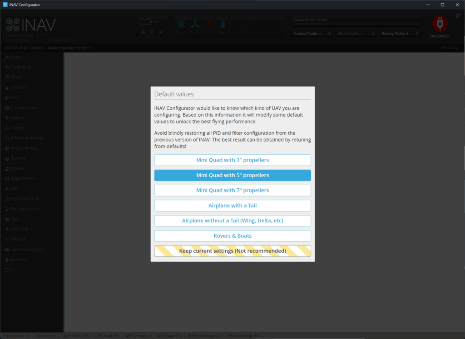Select Airplane with a Tail defaults
465x339 pixels.
[x=232, y=206]
